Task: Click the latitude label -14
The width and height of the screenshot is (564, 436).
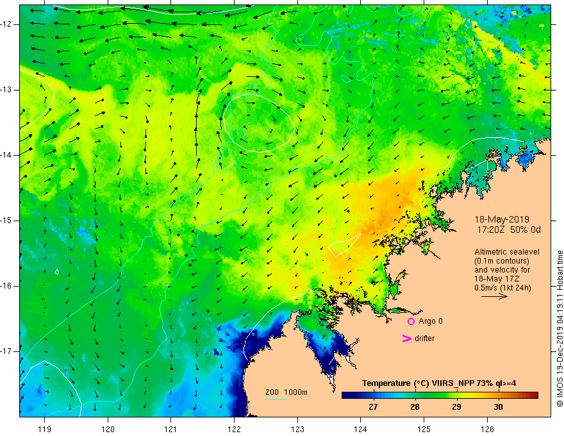Action: (x=6, y=155)
